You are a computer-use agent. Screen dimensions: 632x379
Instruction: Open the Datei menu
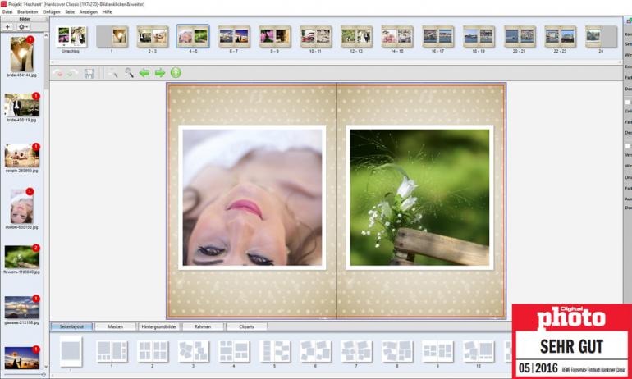[7, 12]
